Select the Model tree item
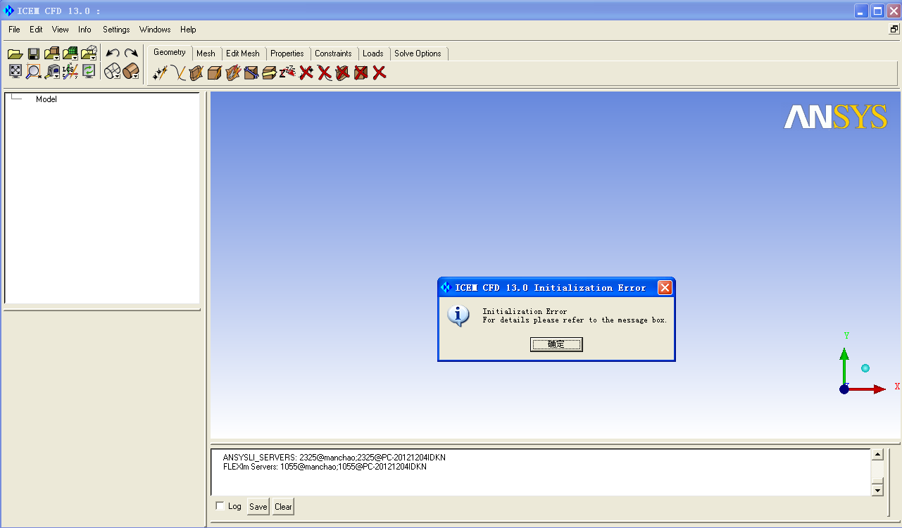This screenshot has height=528, width=902. pos(46,99)
